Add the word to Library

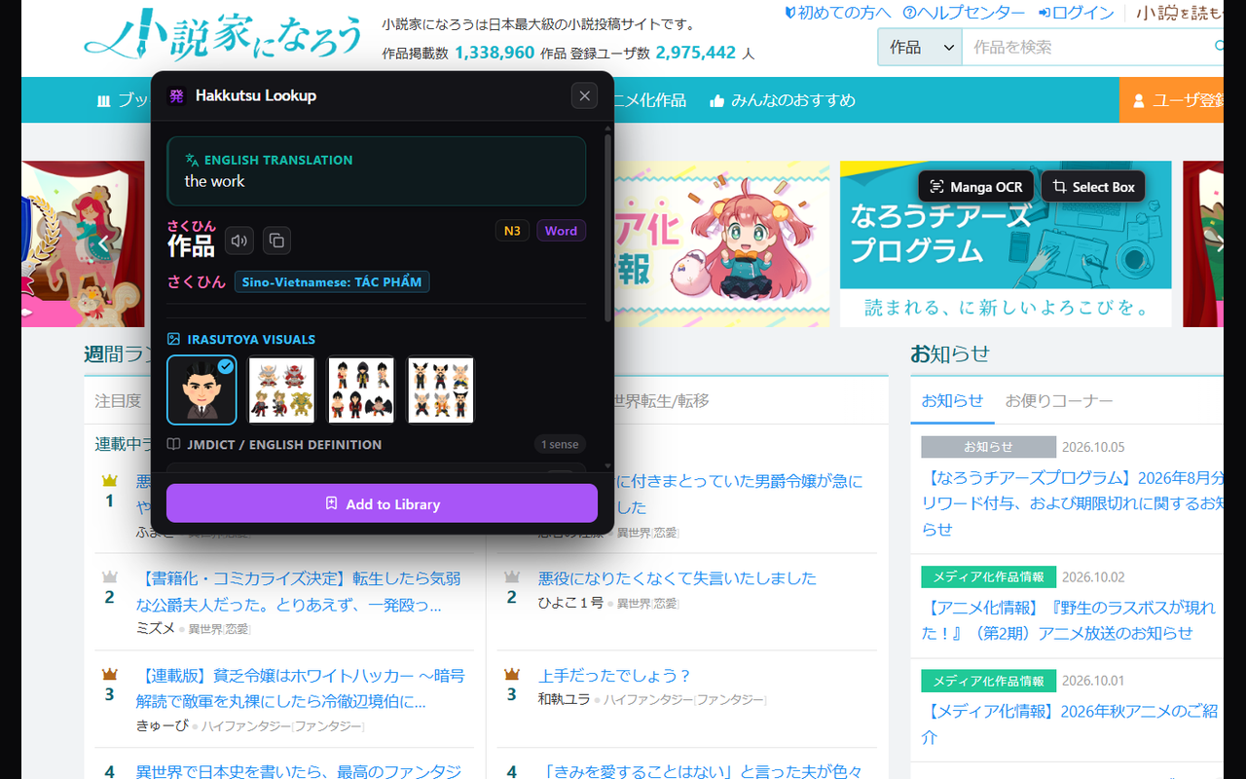(382, 503)
